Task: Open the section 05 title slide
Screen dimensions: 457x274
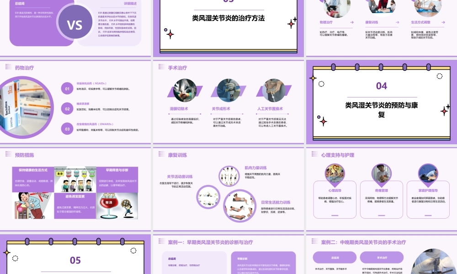Action: 75,254
